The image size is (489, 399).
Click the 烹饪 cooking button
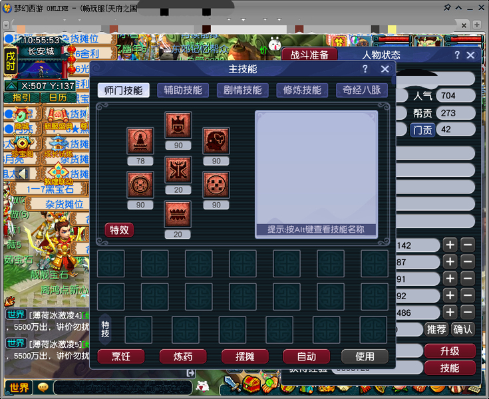(121, 356)
